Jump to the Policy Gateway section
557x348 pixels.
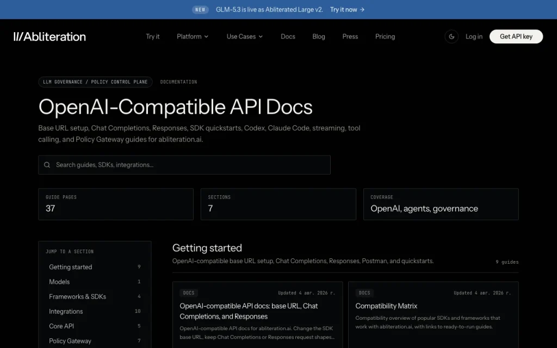(95, 341)
